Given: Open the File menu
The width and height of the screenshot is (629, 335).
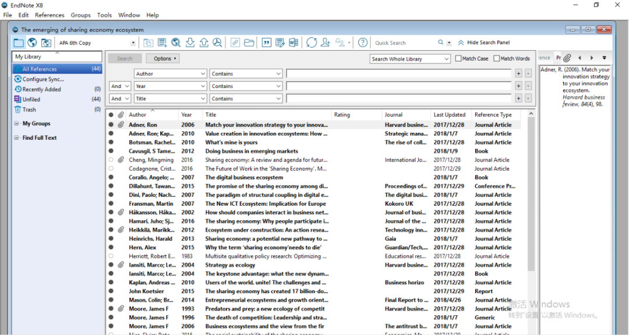Looking at the screenshot, I should [8, 15].
